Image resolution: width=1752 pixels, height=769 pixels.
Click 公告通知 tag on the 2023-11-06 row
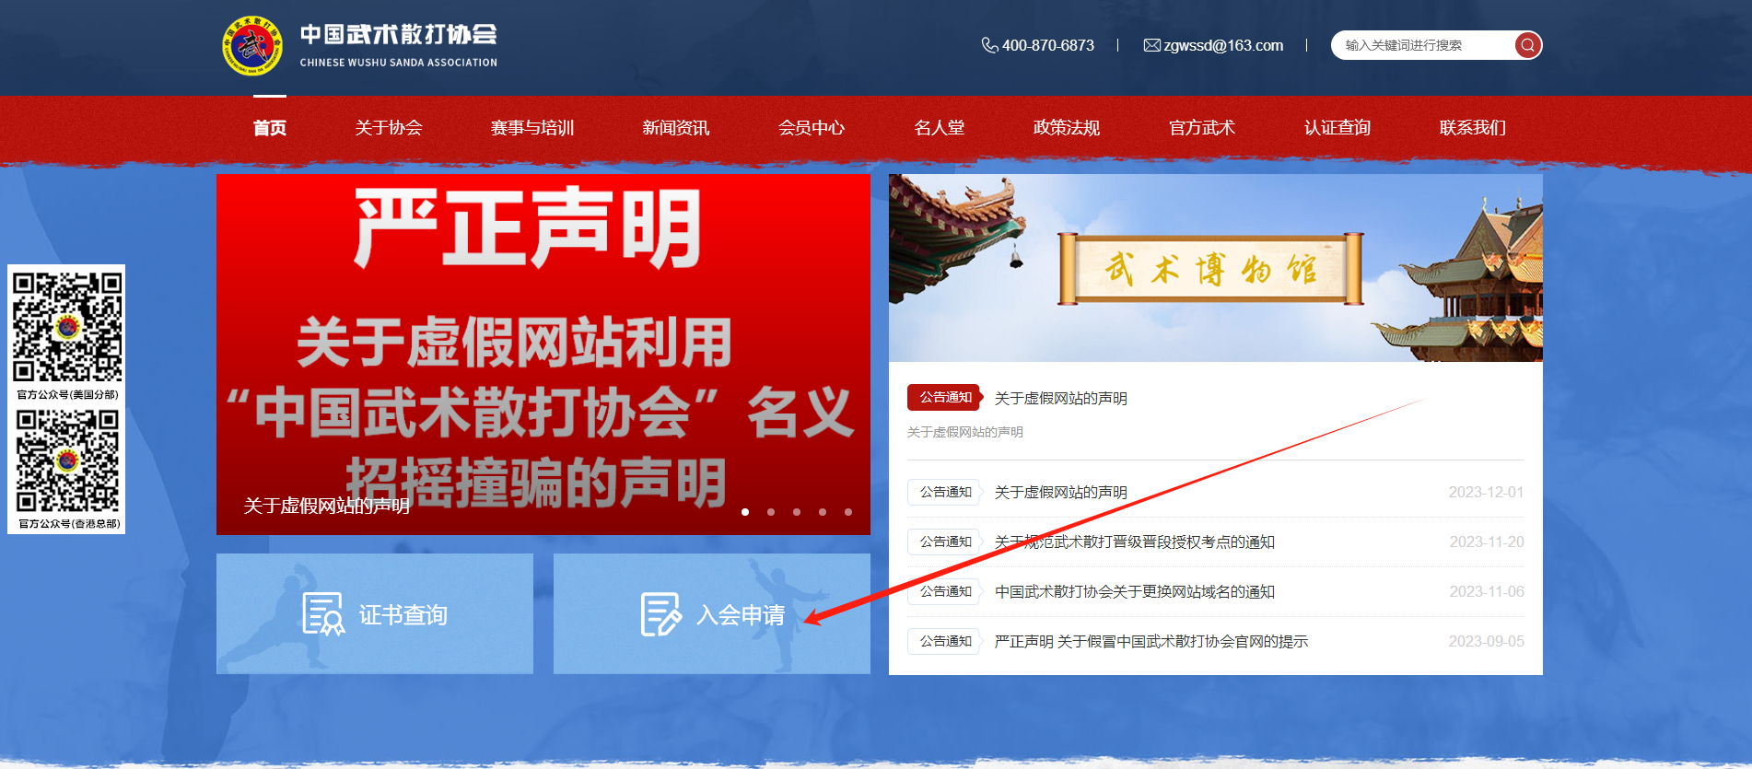tap(945, 591)
